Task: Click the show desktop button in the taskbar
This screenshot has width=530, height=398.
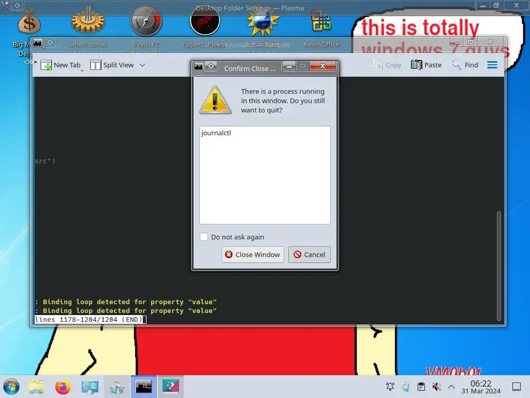Action: click(517, 387)
